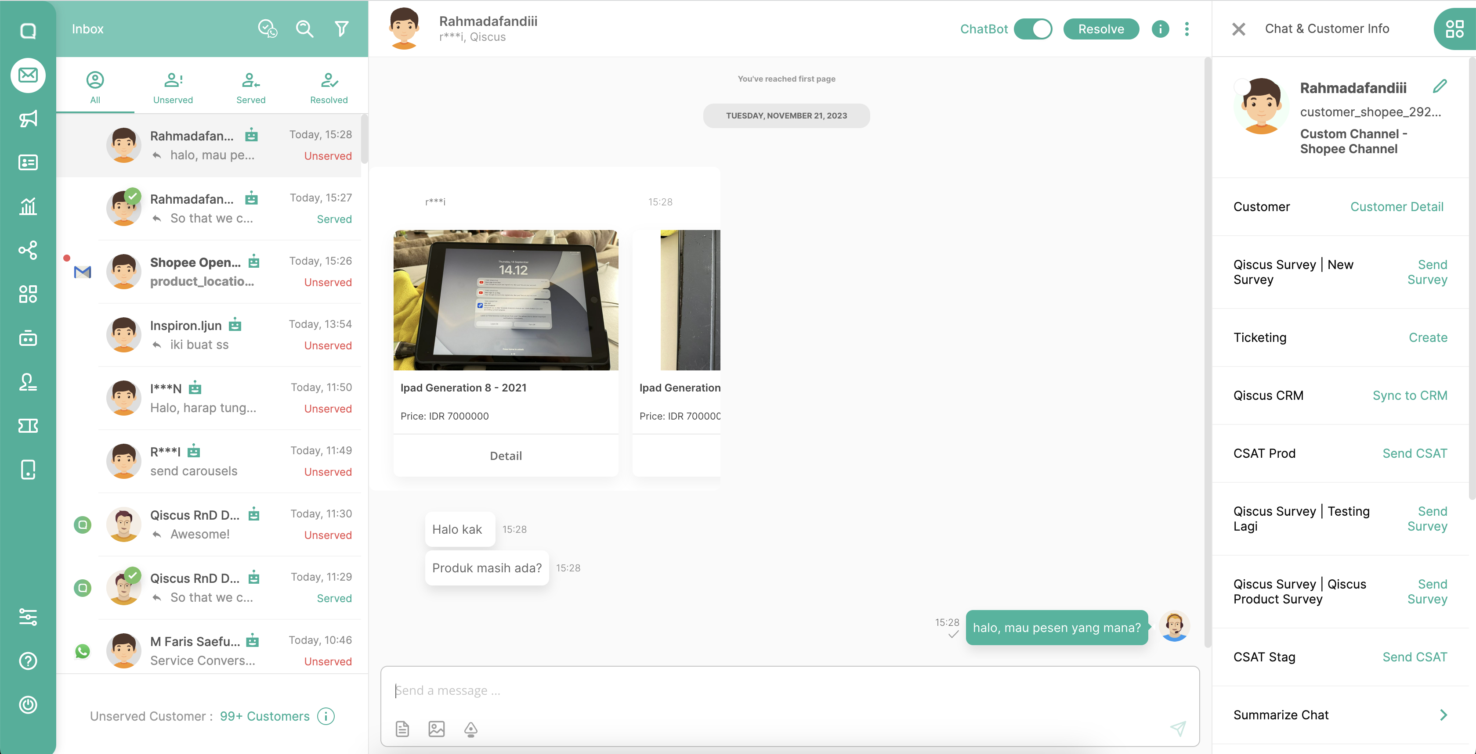Switch to the Resolved tab

(329, 88)
